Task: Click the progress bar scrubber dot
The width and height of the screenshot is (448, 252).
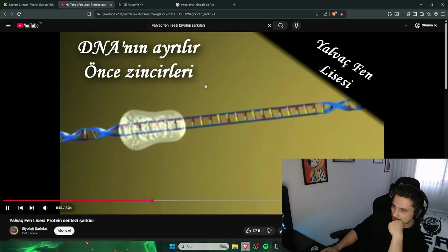Action: pyautogui.click(x=152, y=201)
